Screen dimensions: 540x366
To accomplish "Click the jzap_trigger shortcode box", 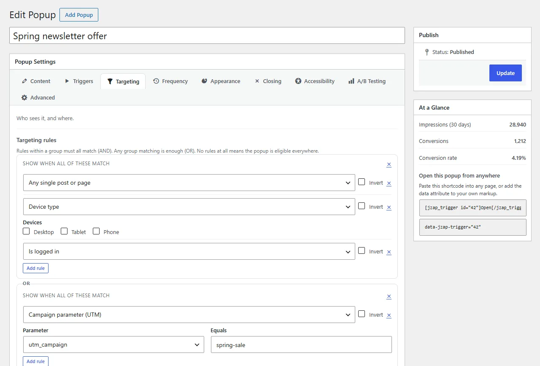I will click(472, 208).
